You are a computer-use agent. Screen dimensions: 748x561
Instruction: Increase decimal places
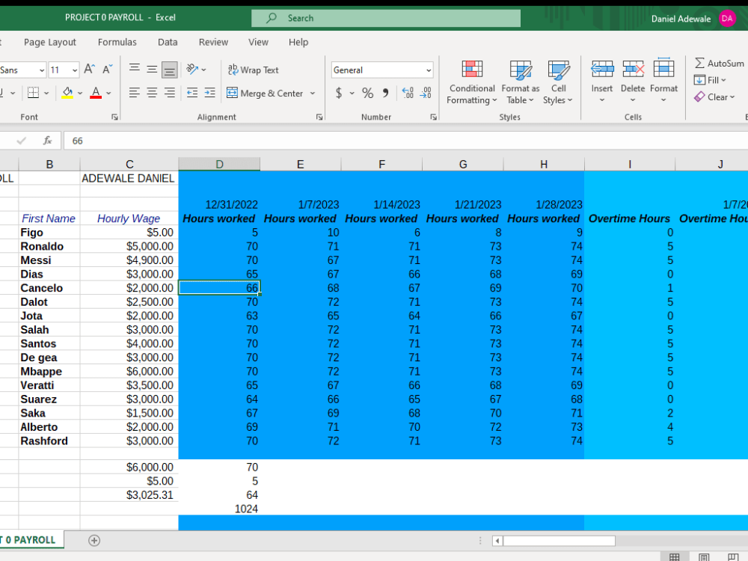(x=408, y=93)
